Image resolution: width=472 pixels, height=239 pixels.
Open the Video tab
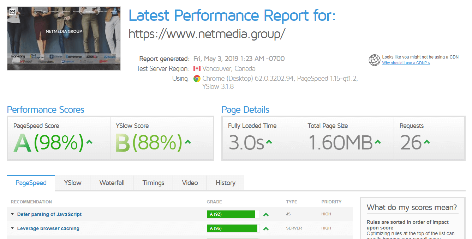pos(190,183)
